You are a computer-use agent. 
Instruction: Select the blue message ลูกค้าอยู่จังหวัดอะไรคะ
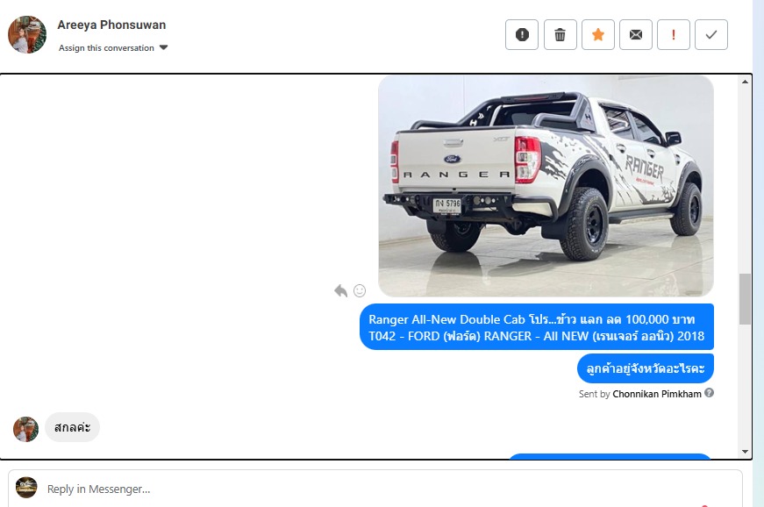[645, 368]
